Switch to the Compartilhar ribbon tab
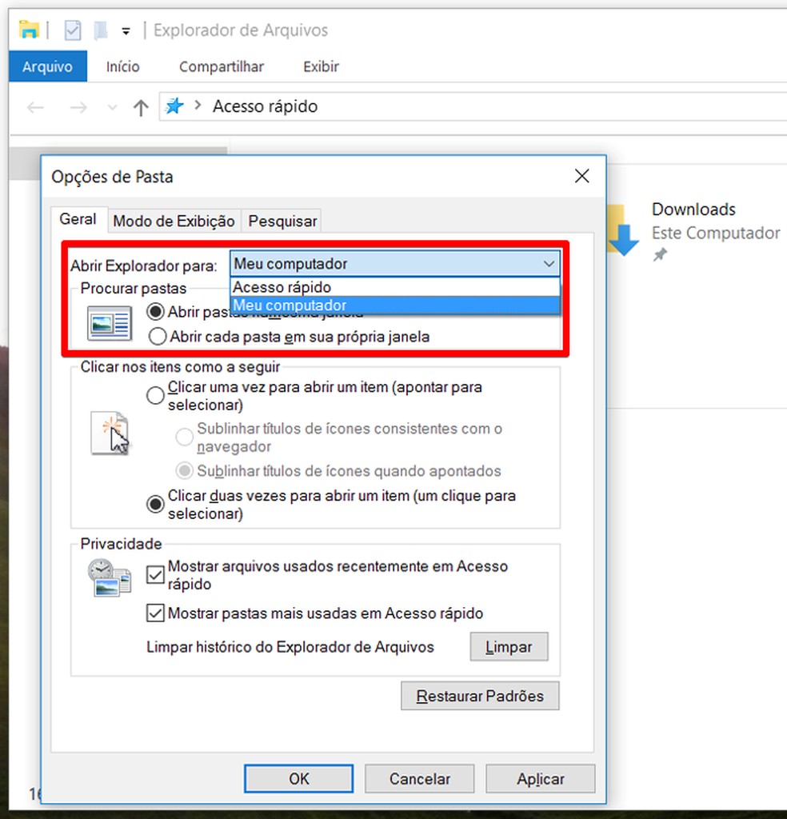The height and width of the screenshot is (819, 787). tap(222, 66)
